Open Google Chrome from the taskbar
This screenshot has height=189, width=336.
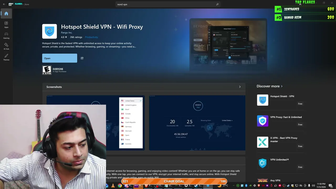120,186
